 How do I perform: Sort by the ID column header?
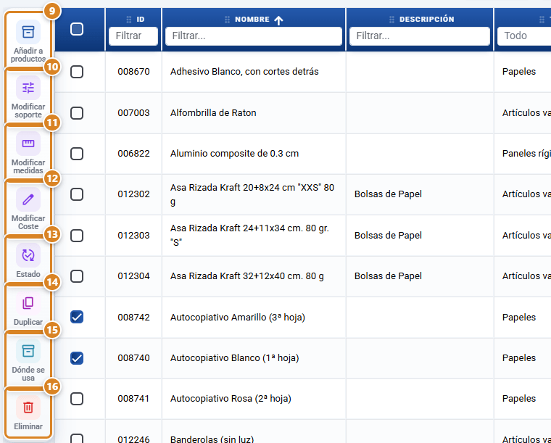[140, 20]
